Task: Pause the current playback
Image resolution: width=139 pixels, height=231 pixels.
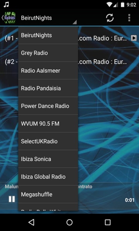Action: (x=12, y=199)
